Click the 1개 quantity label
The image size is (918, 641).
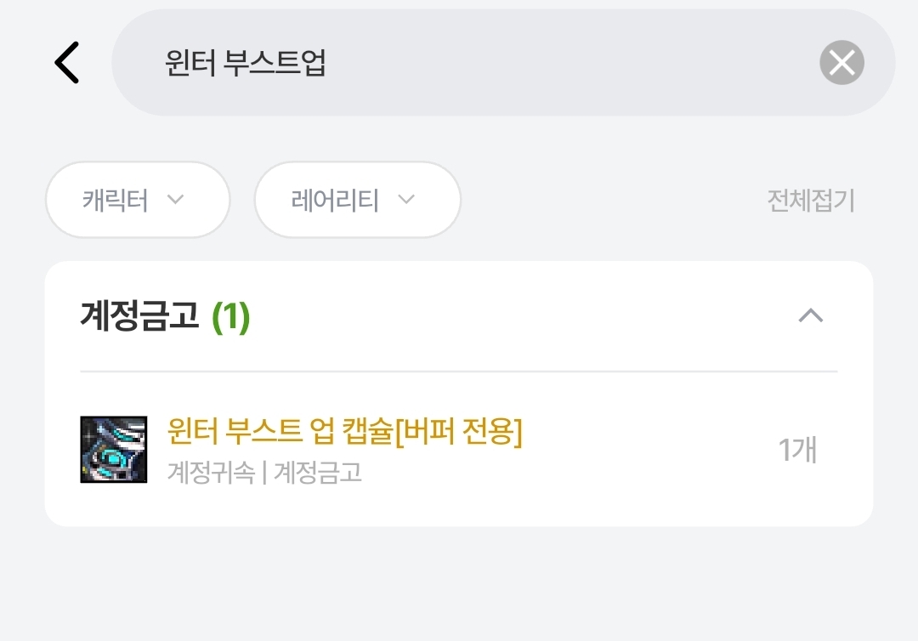797,450
